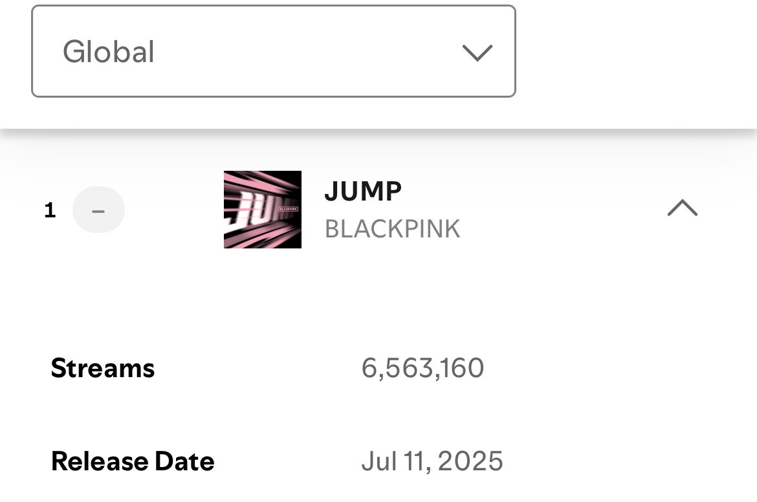This screenshot has width=757, height=502.
Task: Open the JUMP song title
Action: 363,191
